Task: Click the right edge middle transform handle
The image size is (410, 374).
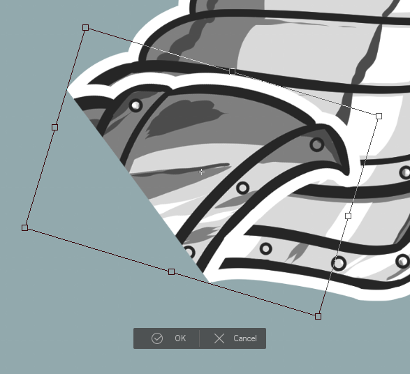Action: pyautogui.click(x=348, y=216)
